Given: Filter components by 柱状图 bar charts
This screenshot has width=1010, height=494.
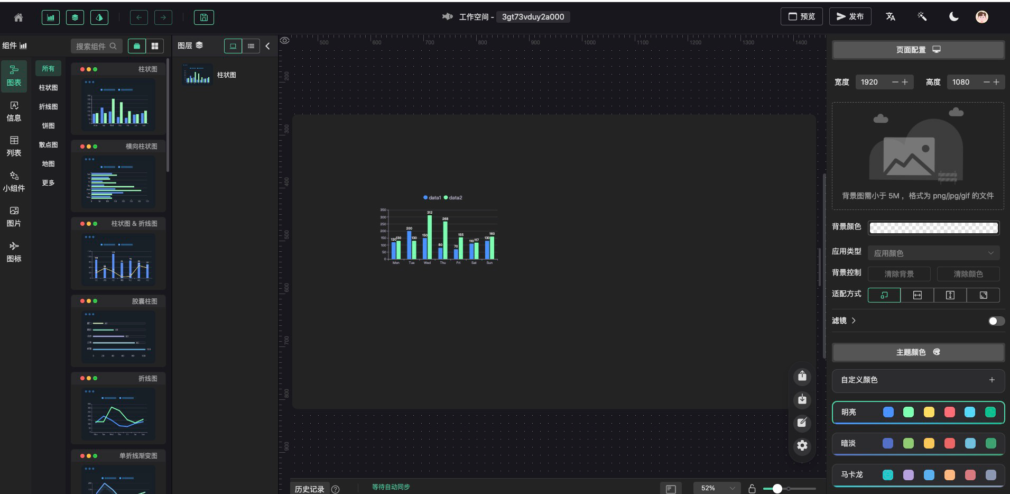Looking at the screenshot, I should point(48,87).
